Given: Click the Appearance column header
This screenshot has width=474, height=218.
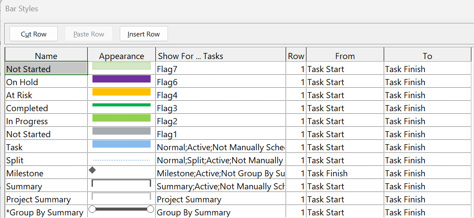Looking at the screenshot, I should coord(122,55).
